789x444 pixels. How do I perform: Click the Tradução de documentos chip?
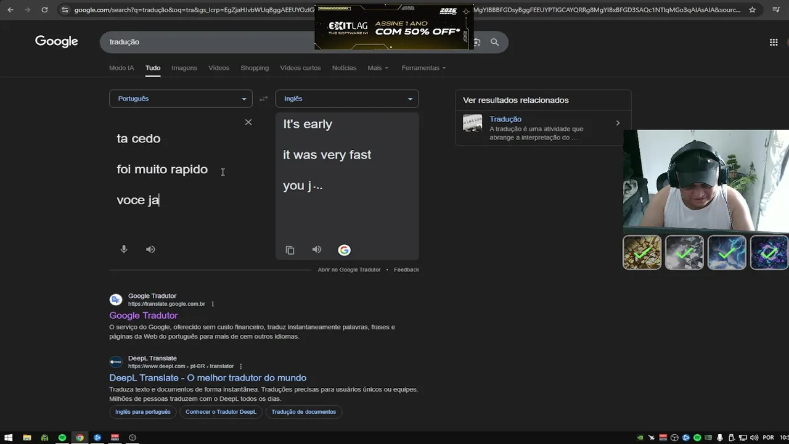[x=304, y=412]
